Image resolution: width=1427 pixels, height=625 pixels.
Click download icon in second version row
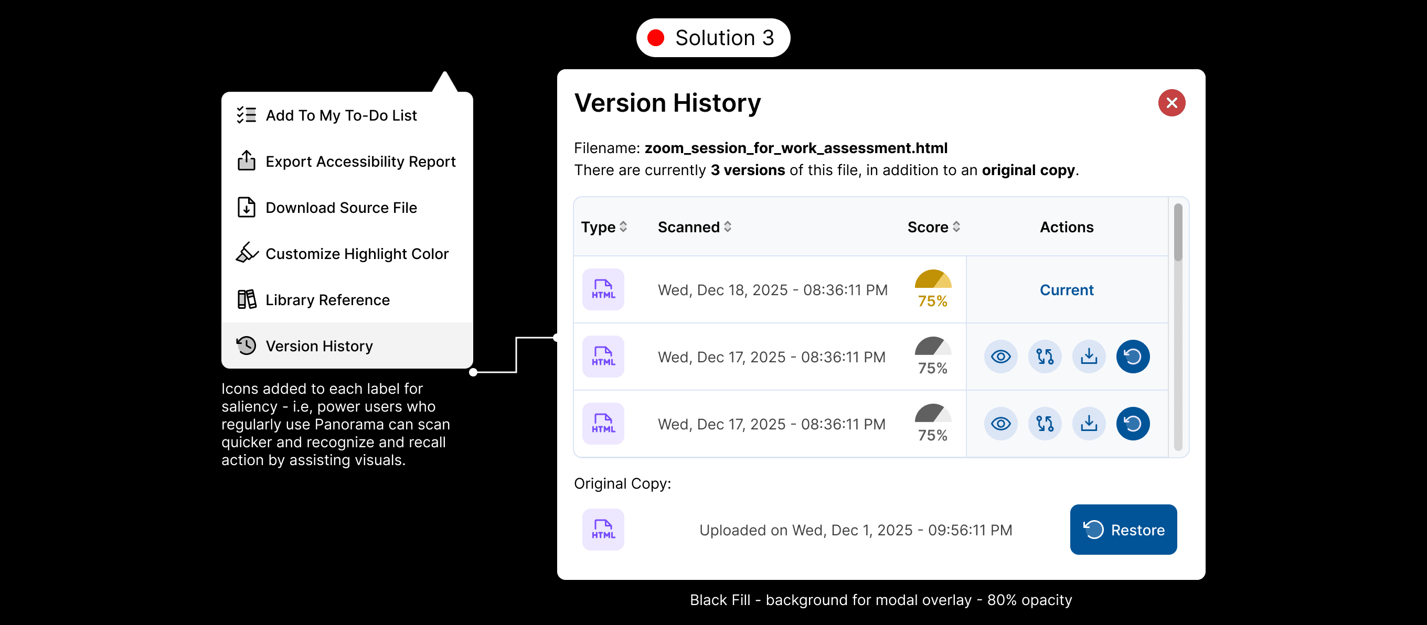point(1089,357)
